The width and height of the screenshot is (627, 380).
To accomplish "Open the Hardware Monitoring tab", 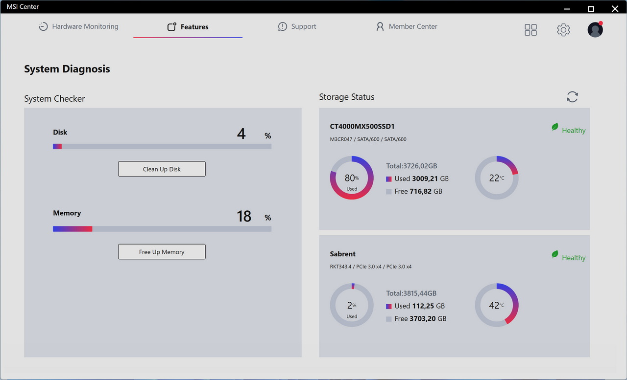I will [x=85, y=26].
